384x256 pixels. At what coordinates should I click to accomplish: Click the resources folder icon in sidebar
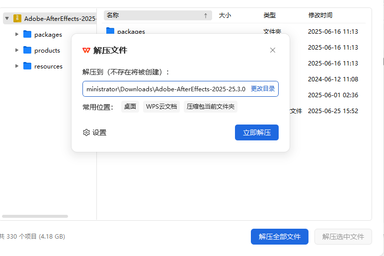tap(27, 66)
